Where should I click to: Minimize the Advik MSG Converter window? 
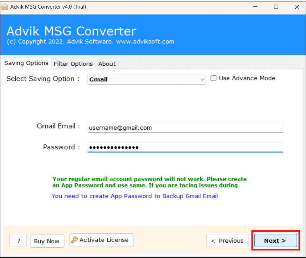point(255,7)
